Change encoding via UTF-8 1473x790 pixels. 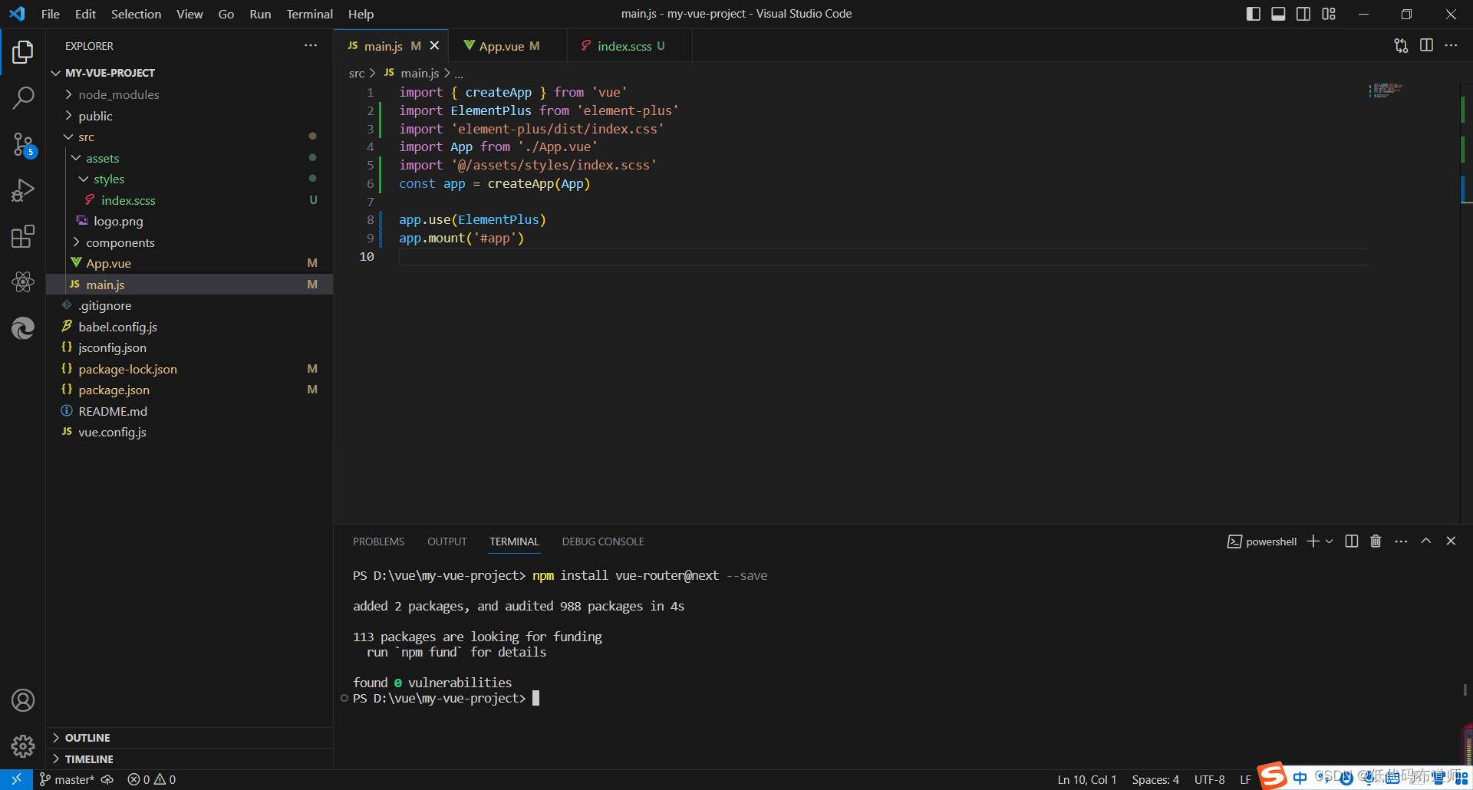click(x=1210, y=779)
